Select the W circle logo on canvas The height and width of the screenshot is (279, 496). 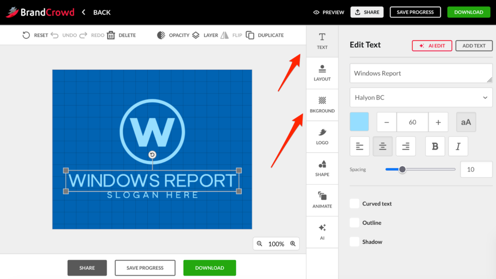coord(152,131)
